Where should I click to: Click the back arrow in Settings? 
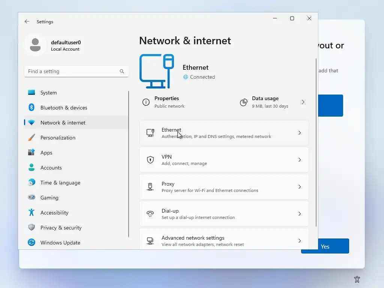[27, 21]
